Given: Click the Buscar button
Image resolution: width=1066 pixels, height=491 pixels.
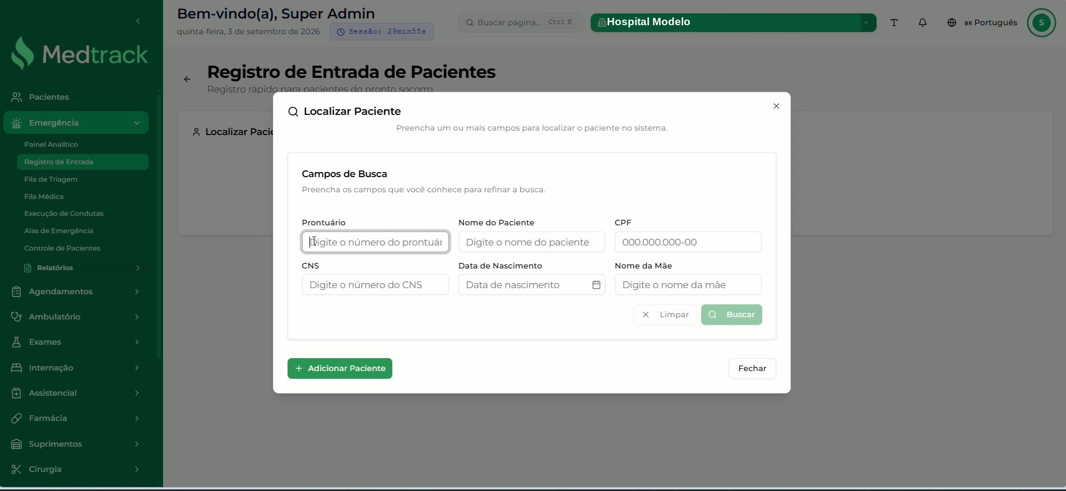Looking at the screenshot, I should [731, 314].
